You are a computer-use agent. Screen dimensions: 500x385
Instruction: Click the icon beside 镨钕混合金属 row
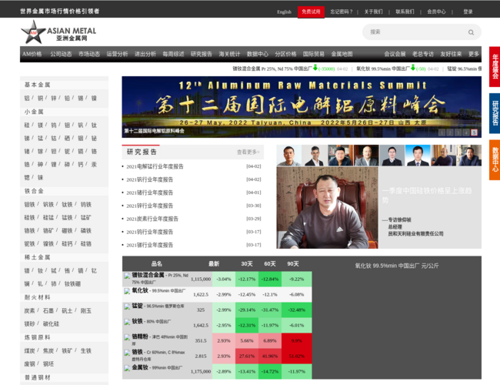pos(127,275)
